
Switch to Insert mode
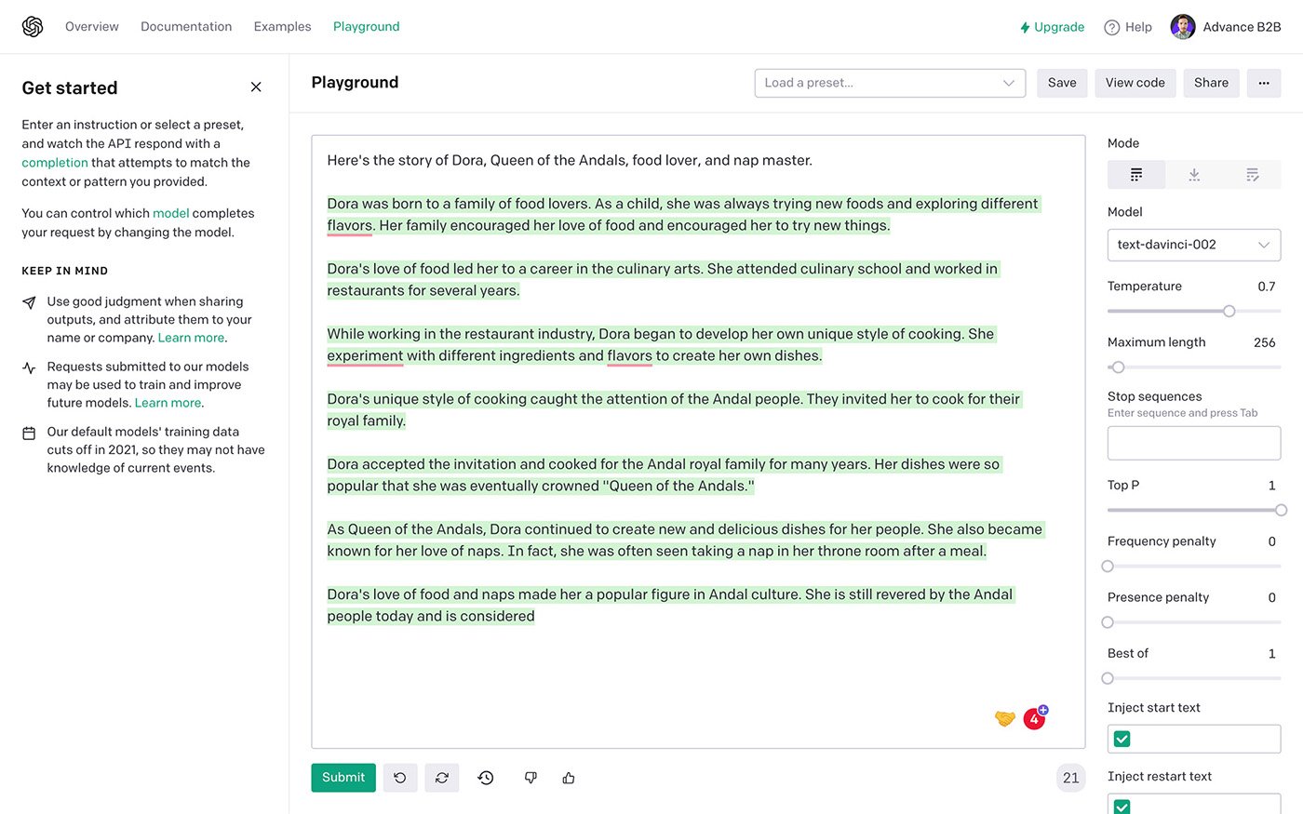(1193, 174)
